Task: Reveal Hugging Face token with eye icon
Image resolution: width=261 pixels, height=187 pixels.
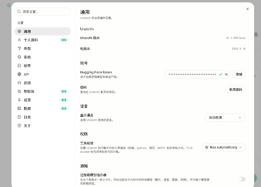Action: pos(226,74)
